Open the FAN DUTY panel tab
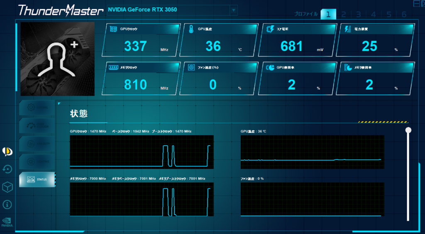 pyautogui.click(x=37, y=144)
